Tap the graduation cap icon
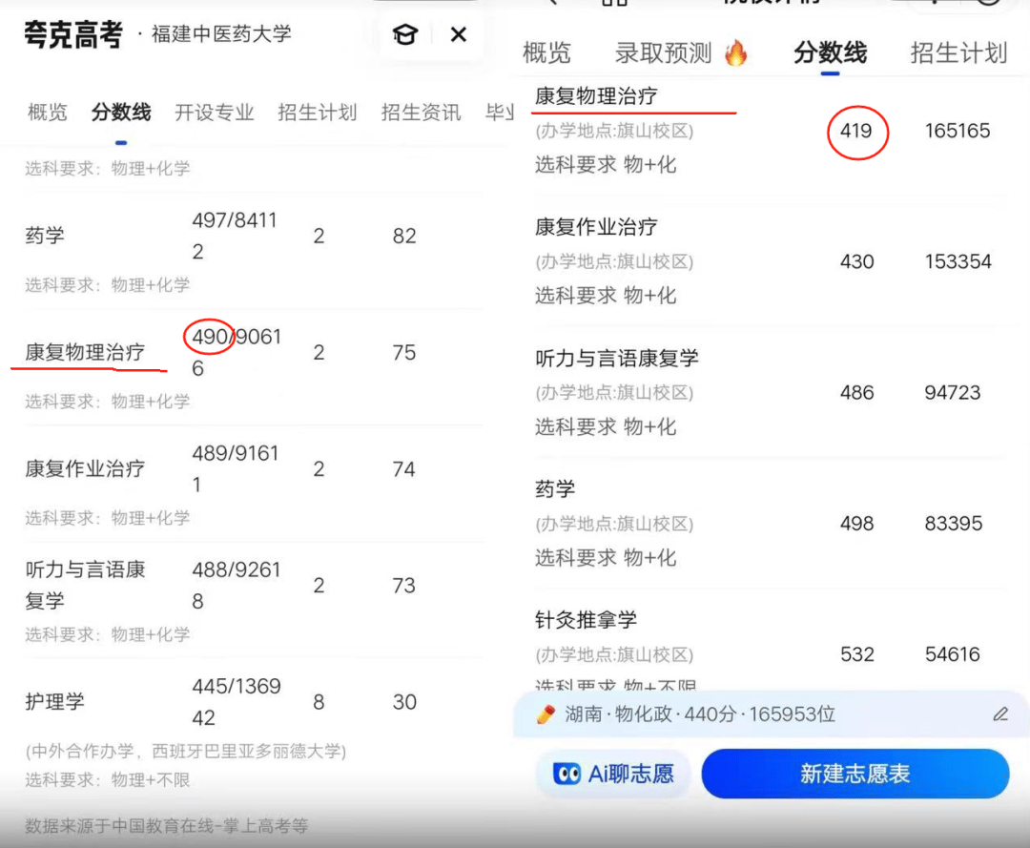This screenshot has height=848, width=1030. [405, 34]
